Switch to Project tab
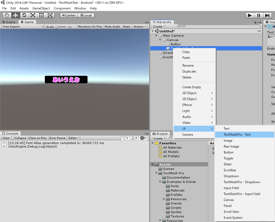275x222 pixels. tap(160, 134)
